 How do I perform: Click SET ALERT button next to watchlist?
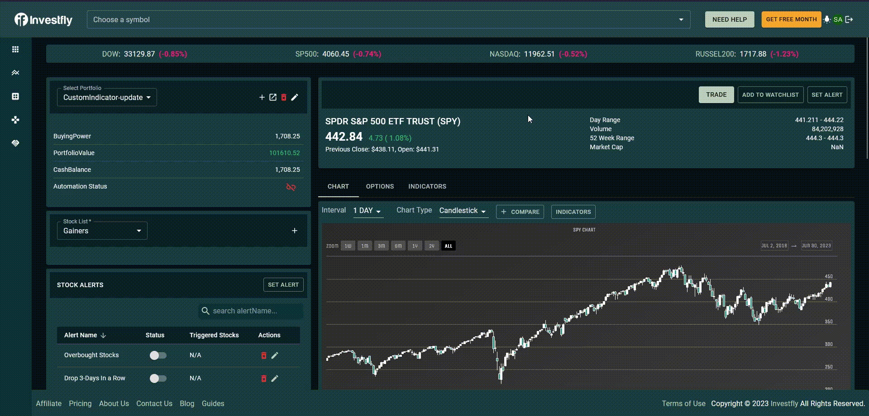[827, 95]
